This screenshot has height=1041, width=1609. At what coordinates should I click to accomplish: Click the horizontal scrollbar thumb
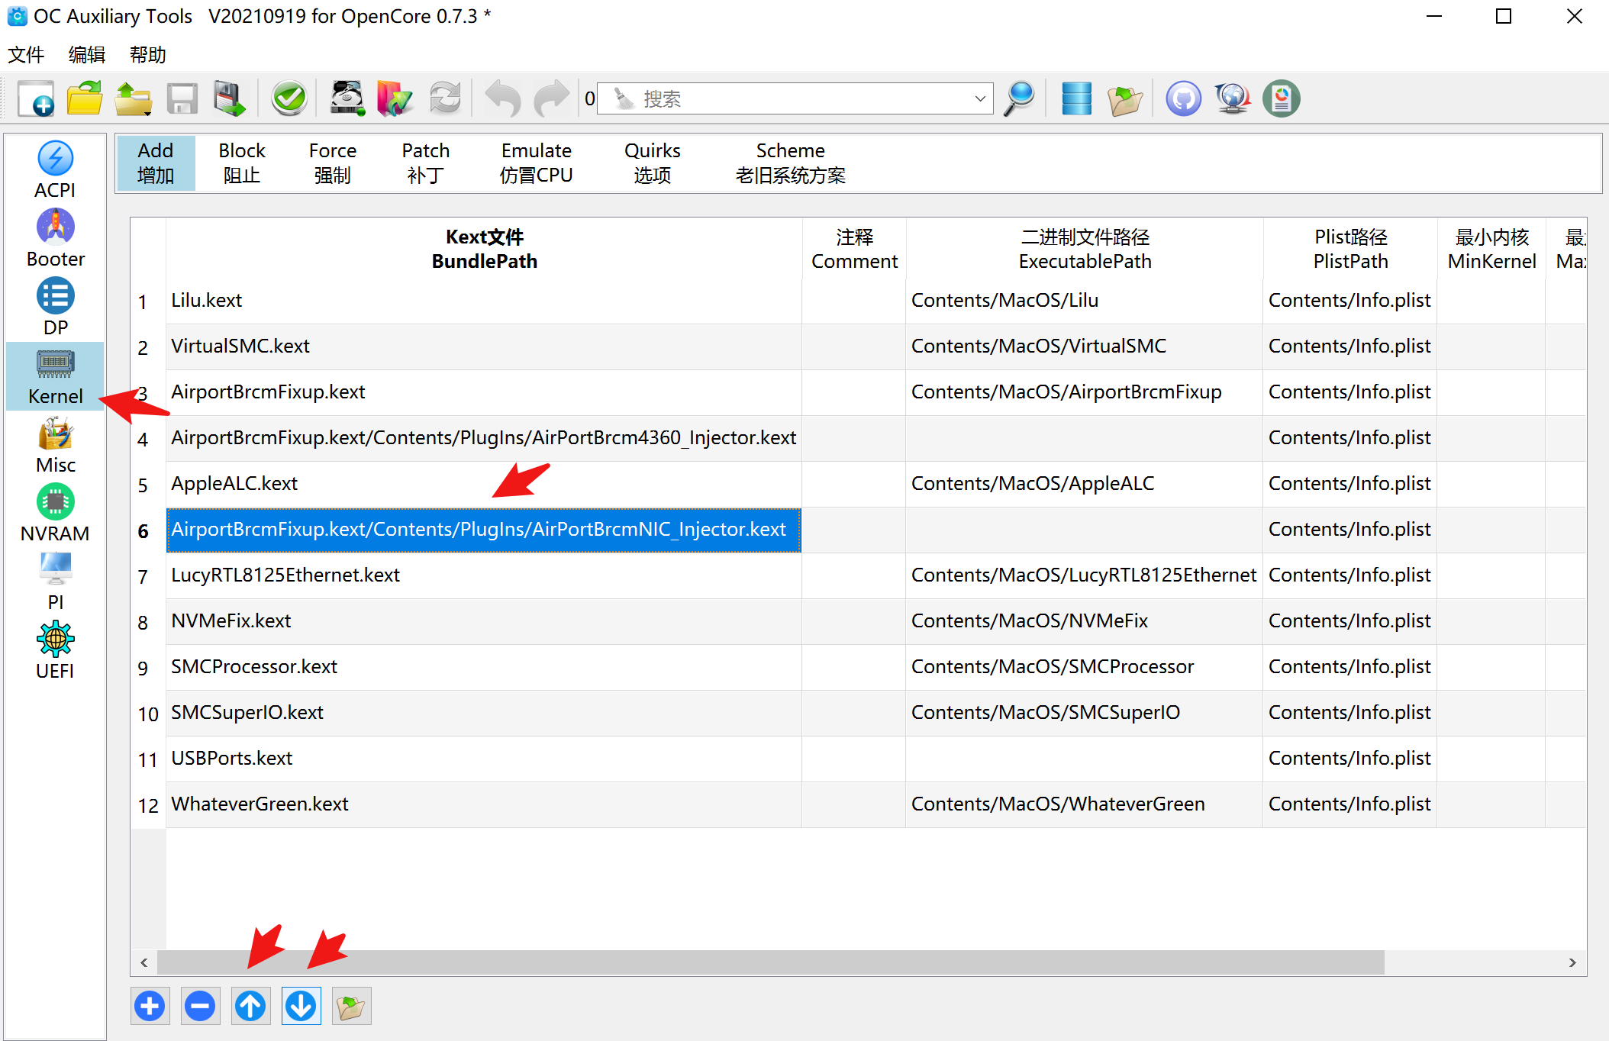[x=771, y=962]
